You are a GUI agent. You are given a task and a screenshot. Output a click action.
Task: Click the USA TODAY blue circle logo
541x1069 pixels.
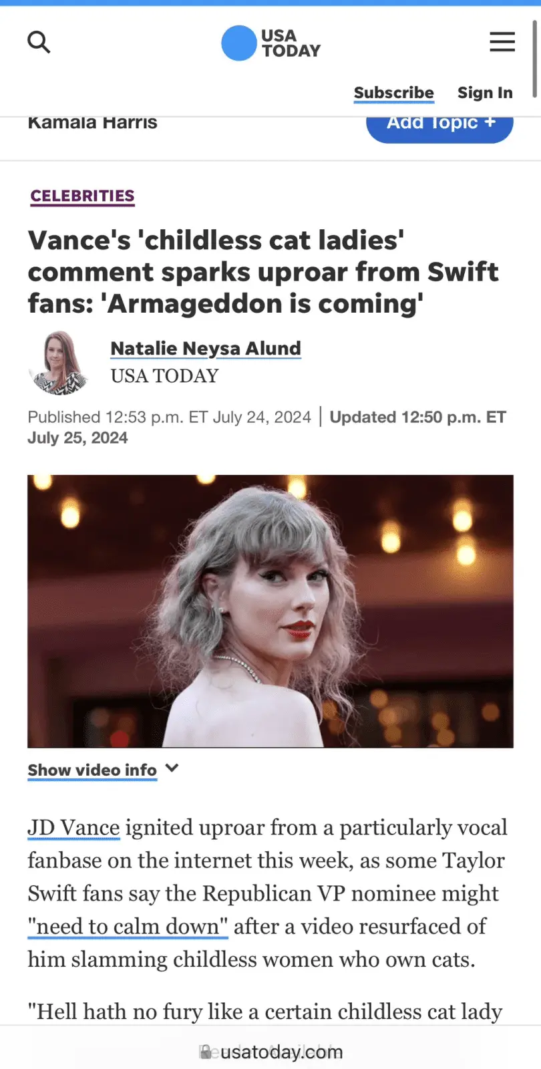(x=239, y=43)
